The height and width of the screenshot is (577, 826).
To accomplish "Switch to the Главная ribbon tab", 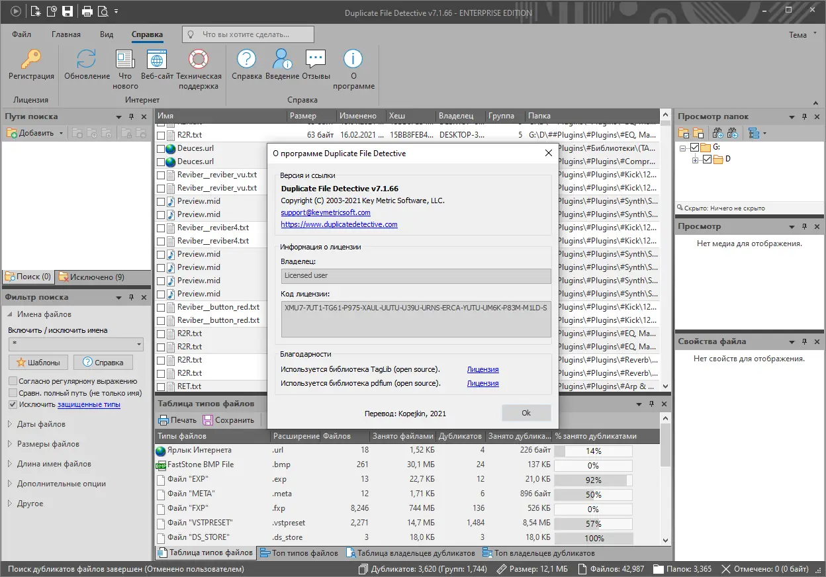I will pos(66,34).
